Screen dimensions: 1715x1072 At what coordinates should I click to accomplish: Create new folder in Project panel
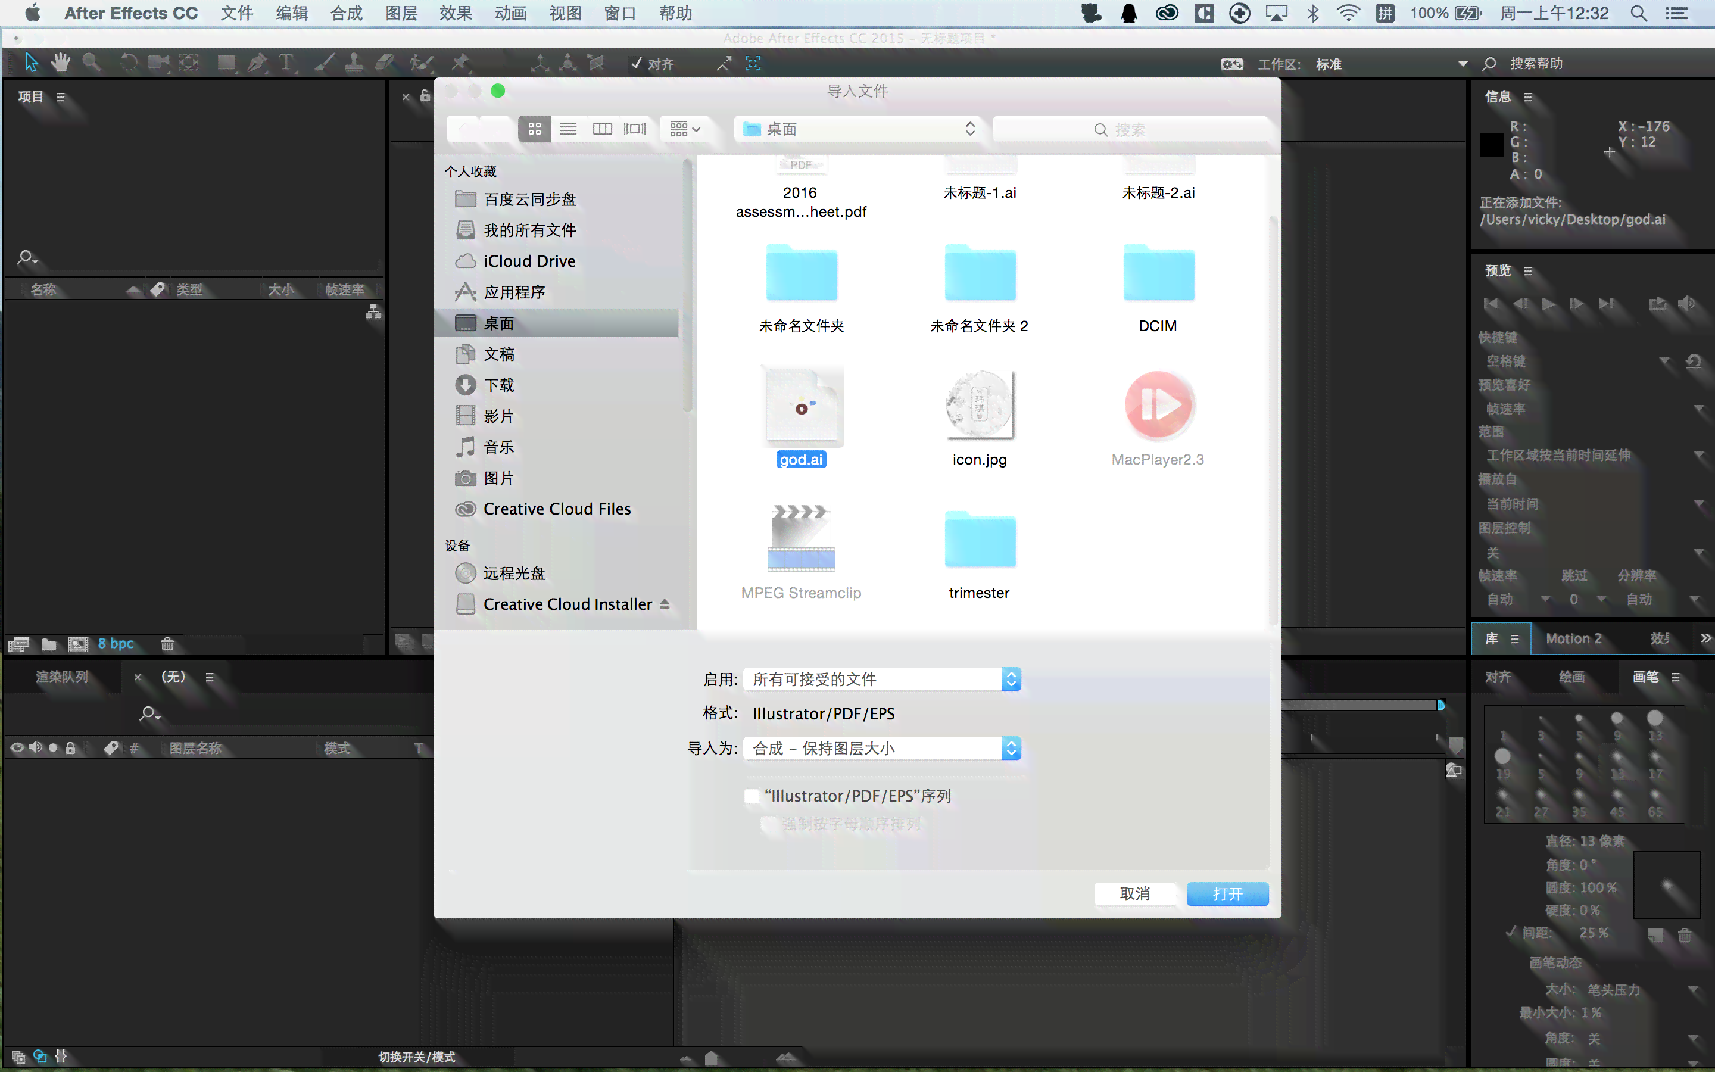pyautogui.click(x=49, y=644)
